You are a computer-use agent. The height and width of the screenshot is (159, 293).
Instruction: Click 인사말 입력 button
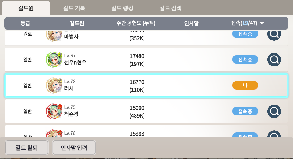(74, 148)
